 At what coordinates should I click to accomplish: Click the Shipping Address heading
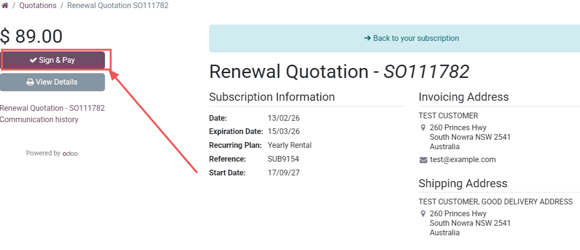[463, 183]
